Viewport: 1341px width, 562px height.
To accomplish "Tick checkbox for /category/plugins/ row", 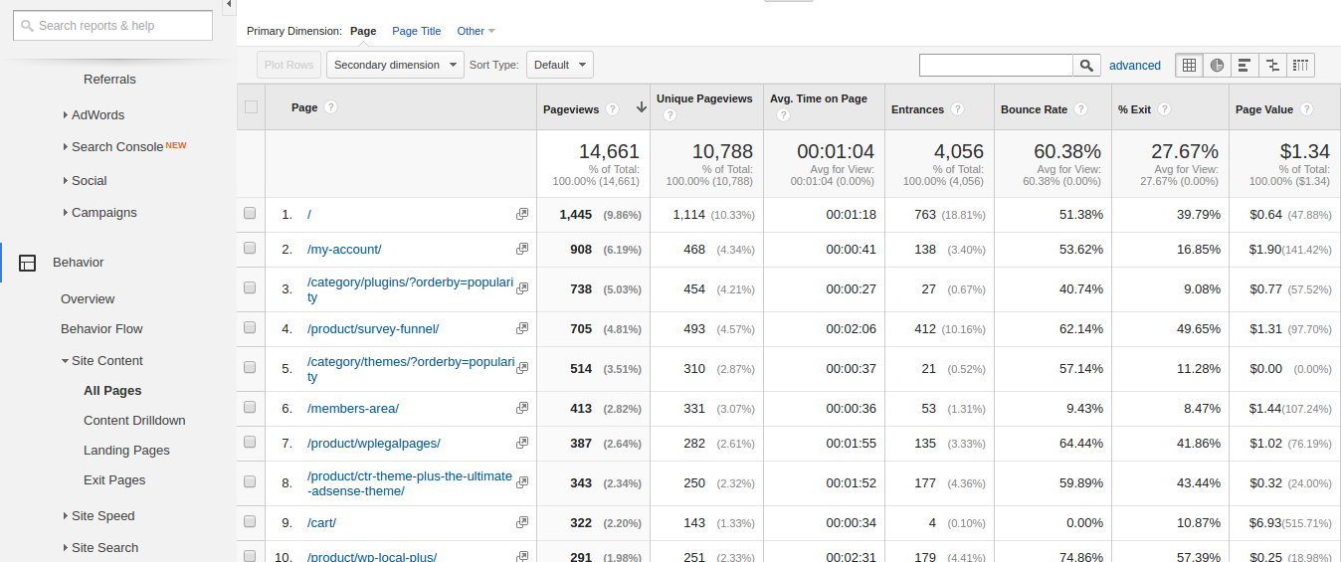I will click(x=250, y=287).
